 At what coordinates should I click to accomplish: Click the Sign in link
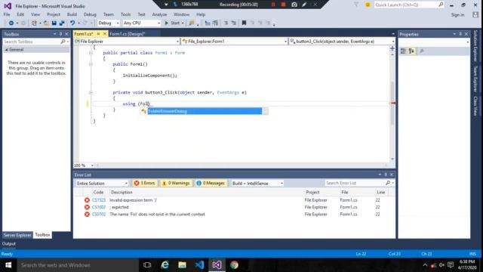457,15
